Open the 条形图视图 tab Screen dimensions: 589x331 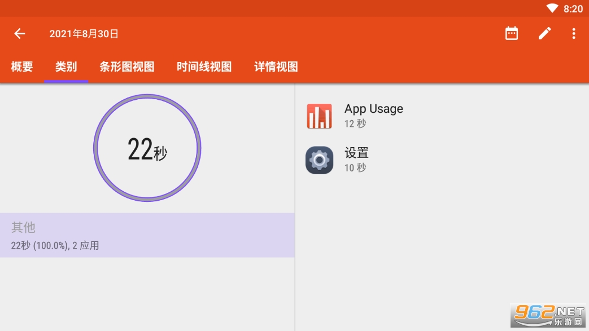[127, 67]
